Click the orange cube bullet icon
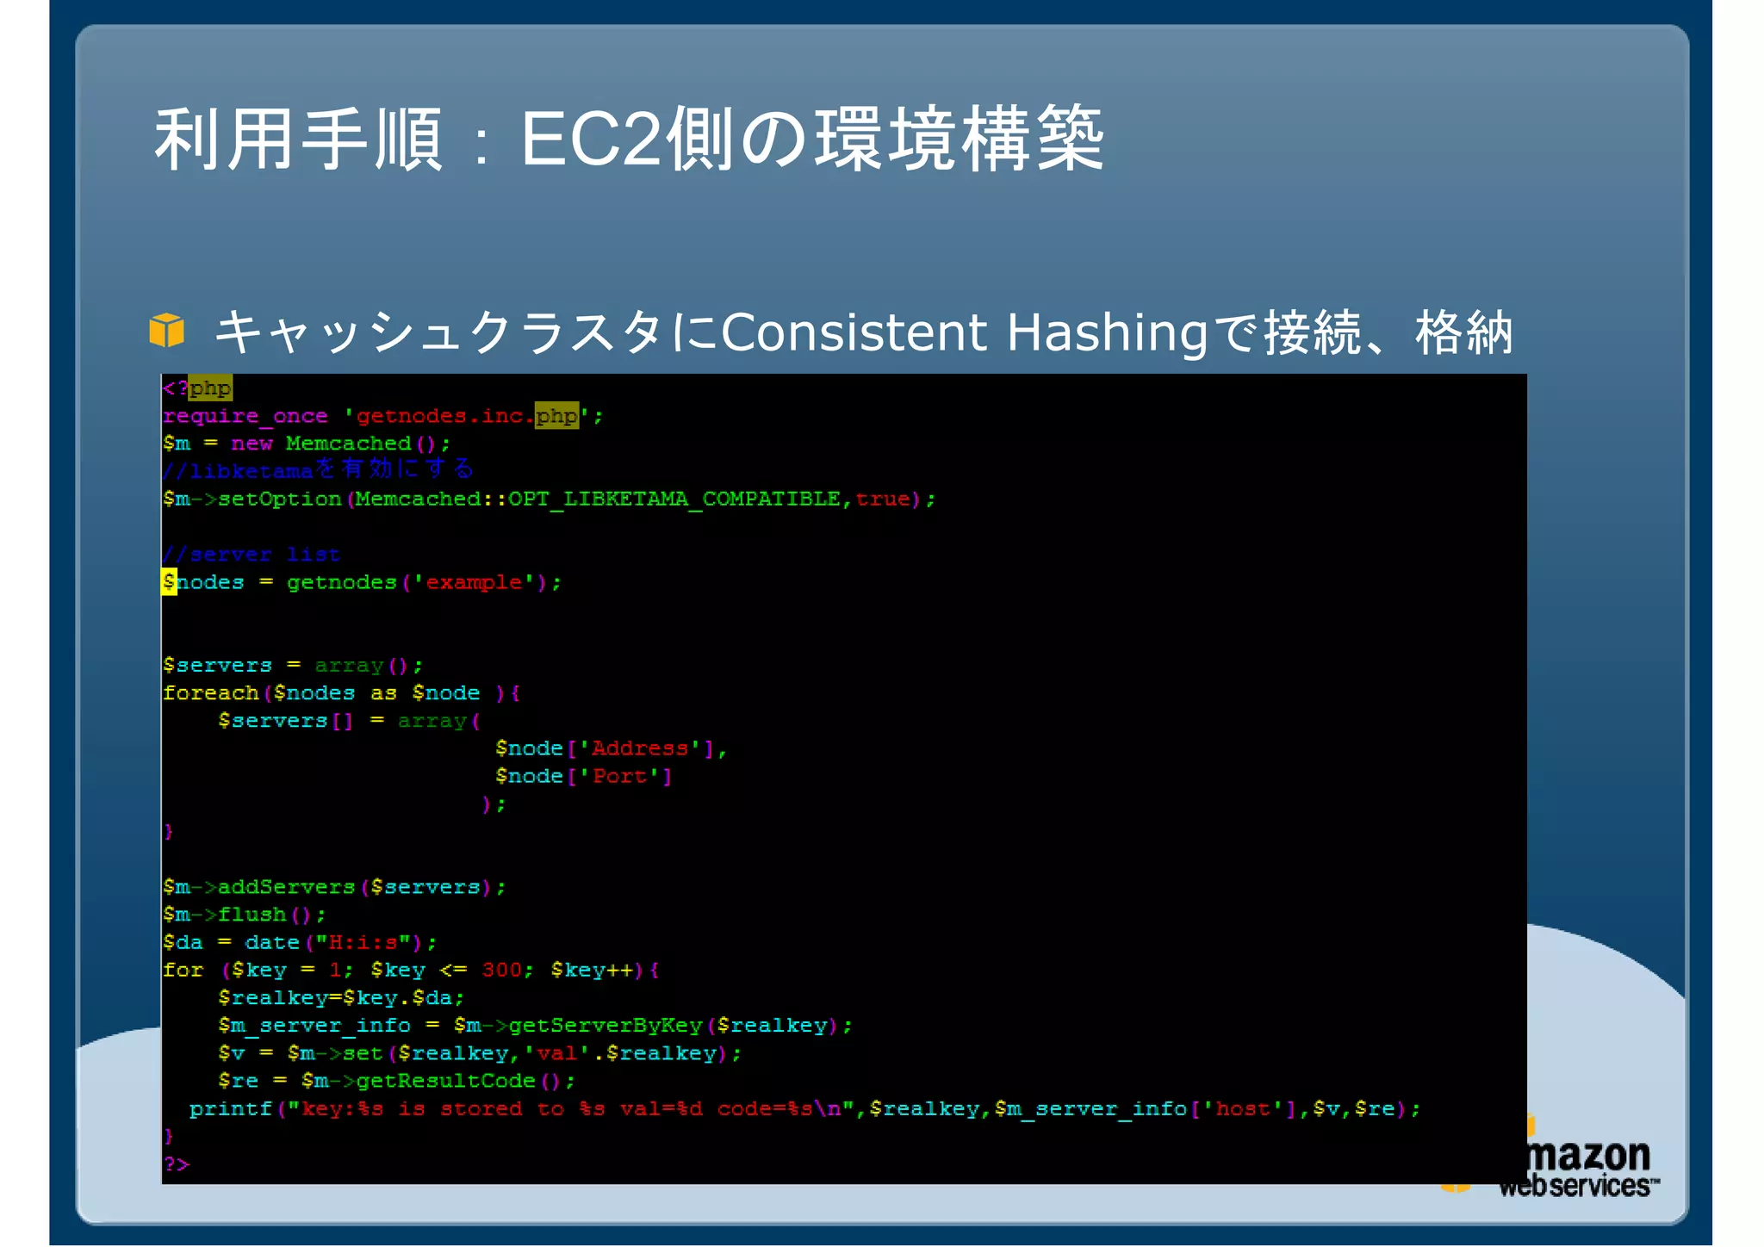Viewport: 1764px width, 1247px height. click(x=166, y=331)
